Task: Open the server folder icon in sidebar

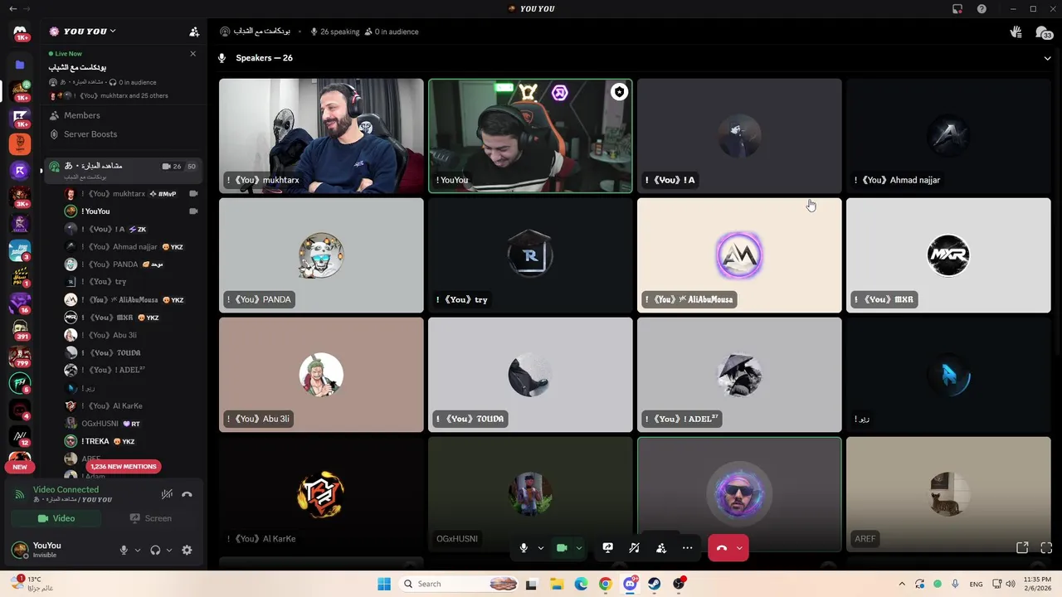Action: (20, 65)
